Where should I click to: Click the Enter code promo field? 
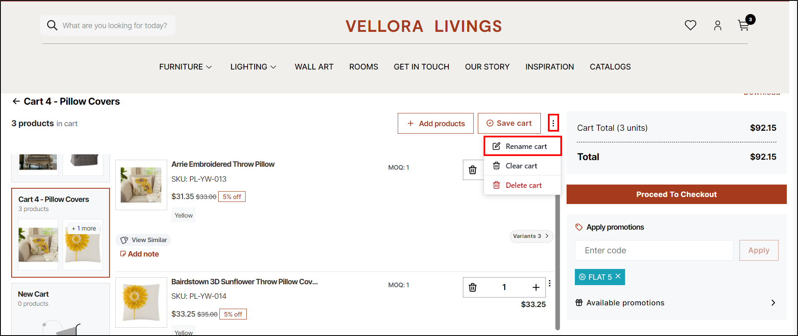(654, 250)
